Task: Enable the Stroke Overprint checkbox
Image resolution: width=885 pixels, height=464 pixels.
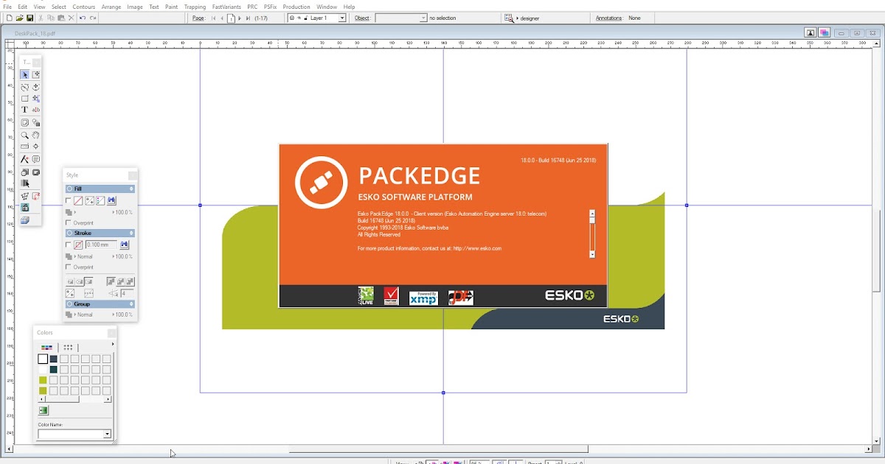Action: click(x=68, y=267)
